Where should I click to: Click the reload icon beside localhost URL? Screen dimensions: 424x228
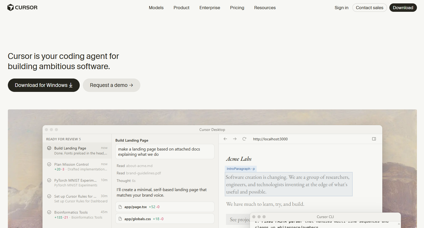pos(244,139)
